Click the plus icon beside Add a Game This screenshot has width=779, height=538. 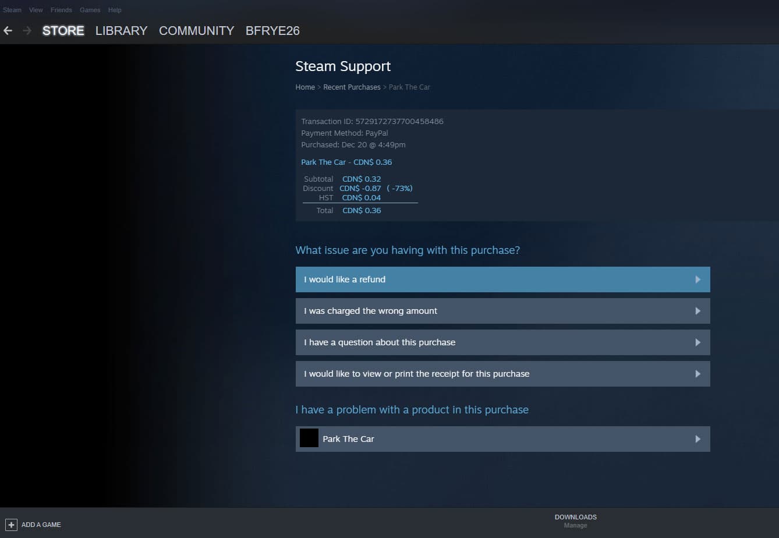point(11,525)
